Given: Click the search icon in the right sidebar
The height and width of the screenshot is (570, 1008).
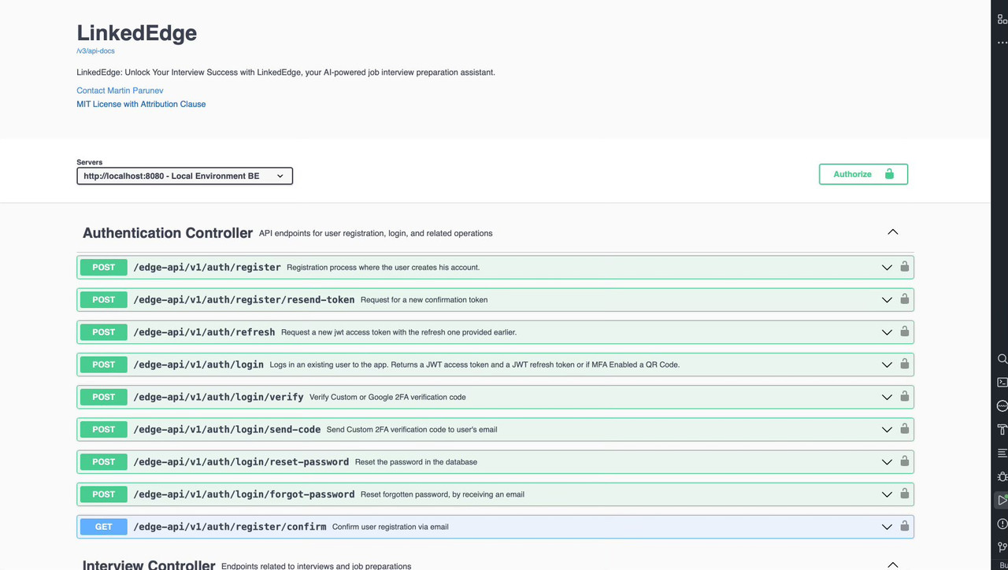Looking at the screenshot, I should click(1002, 359).
